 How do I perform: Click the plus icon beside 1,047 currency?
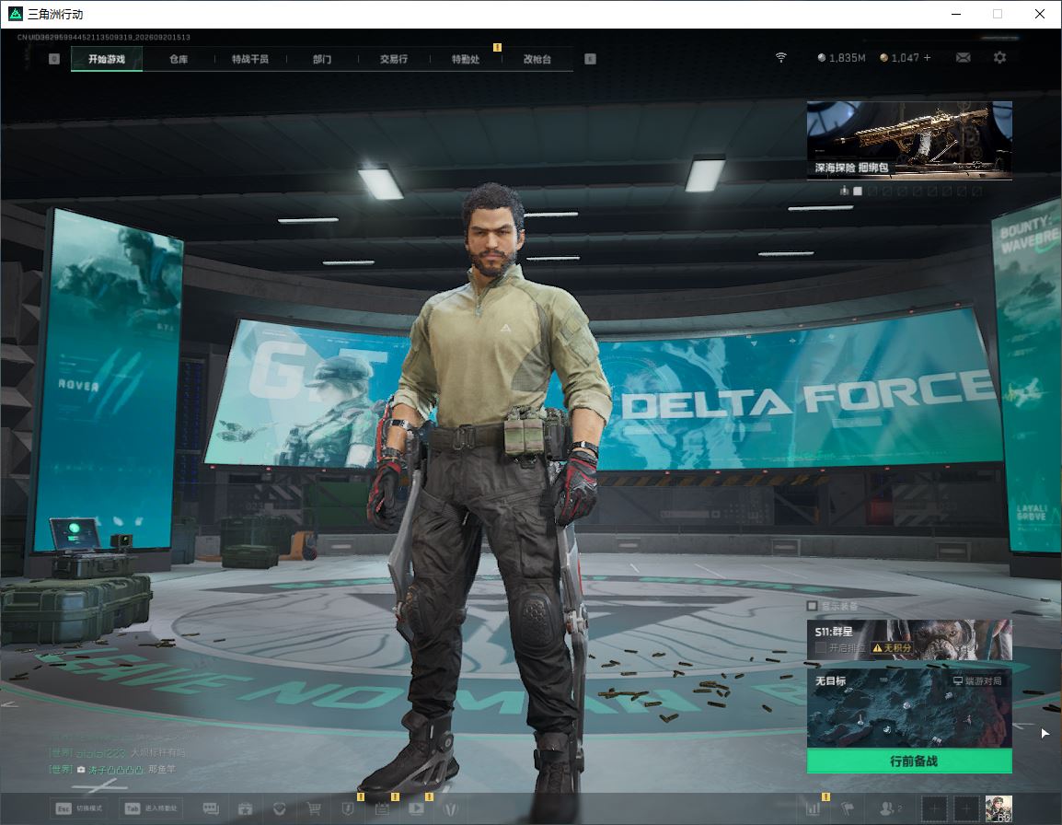[x=928, y=58]
